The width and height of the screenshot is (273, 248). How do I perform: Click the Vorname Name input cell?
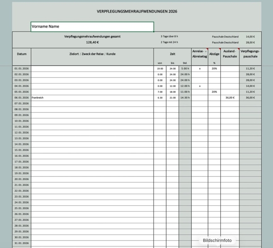(x=92, y=26)
